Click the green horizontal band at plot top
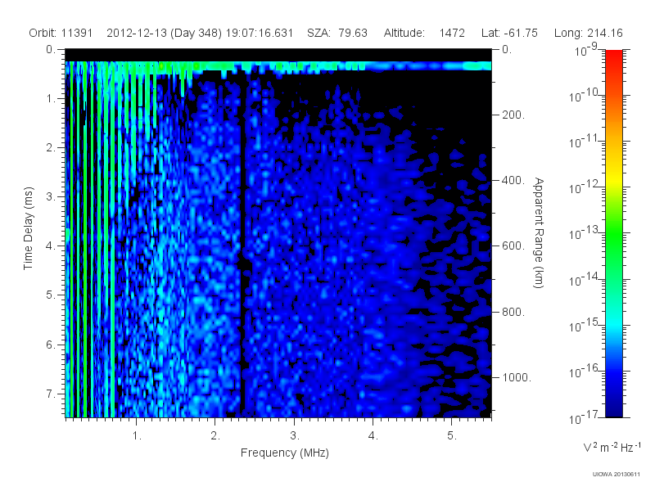Viewport: 655px width, 491px height. [278, 65]
